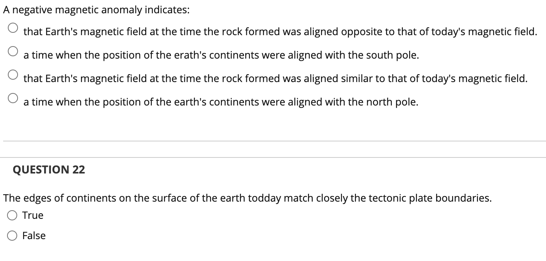
Task: Click the QUESTION 22 heading
Action: click(49, 170)
